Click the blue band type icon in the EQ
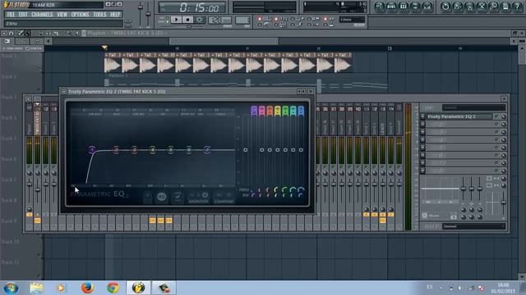The width and height of the screenshot is (526, 295). (x=301, y=111)
